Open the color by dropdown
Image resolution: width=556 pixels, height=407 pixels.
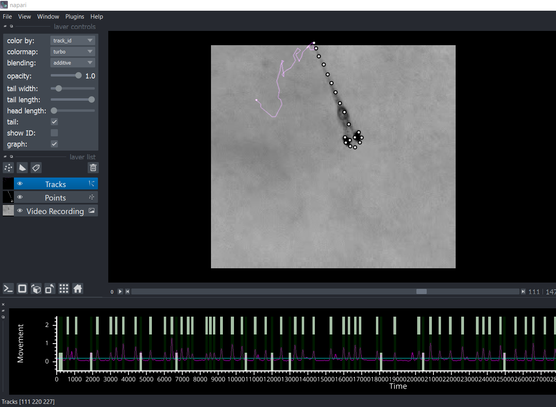(73, 40)
